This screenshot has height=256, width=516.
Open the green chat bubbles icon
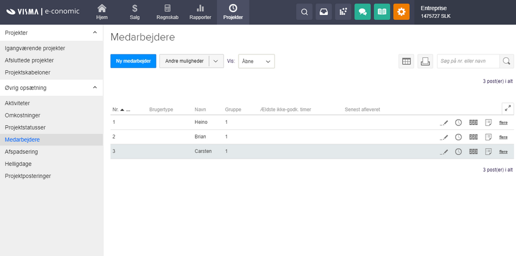click(362, 11)
